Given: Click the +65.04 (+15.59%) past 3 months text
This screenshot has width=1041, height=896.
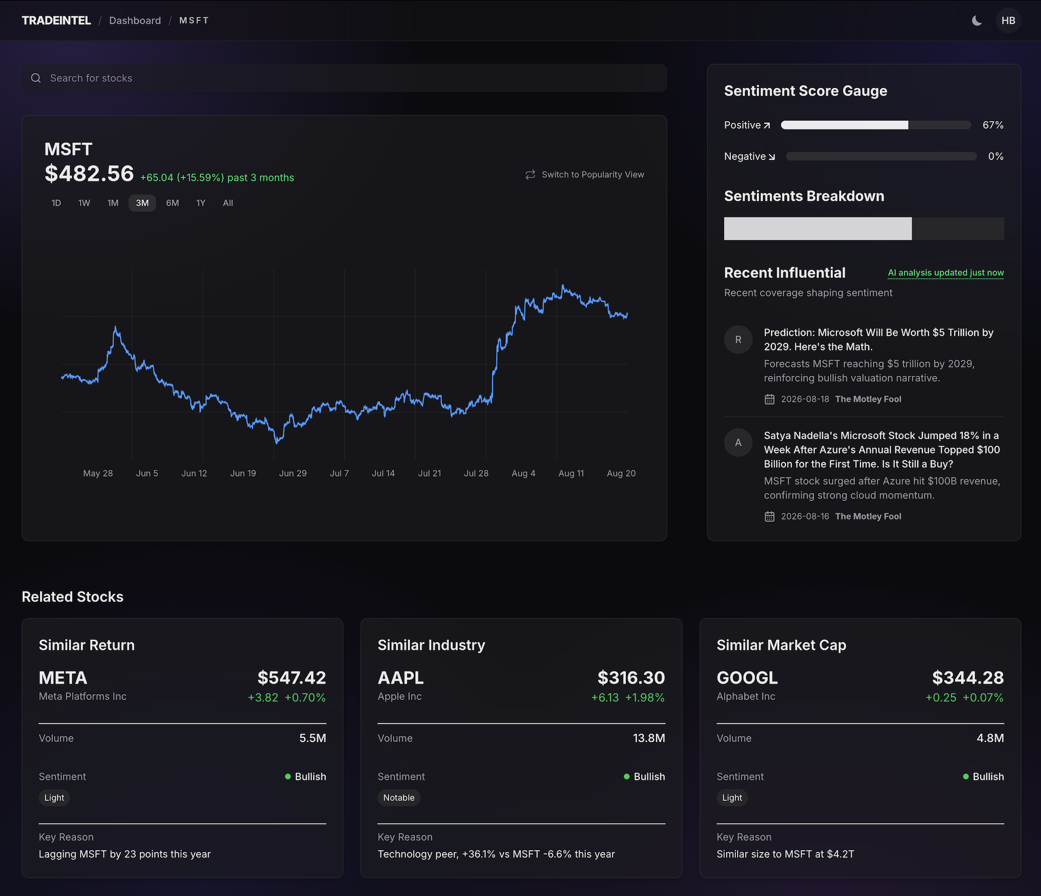Looking at the screenshot, I should (x=217, y=178).
